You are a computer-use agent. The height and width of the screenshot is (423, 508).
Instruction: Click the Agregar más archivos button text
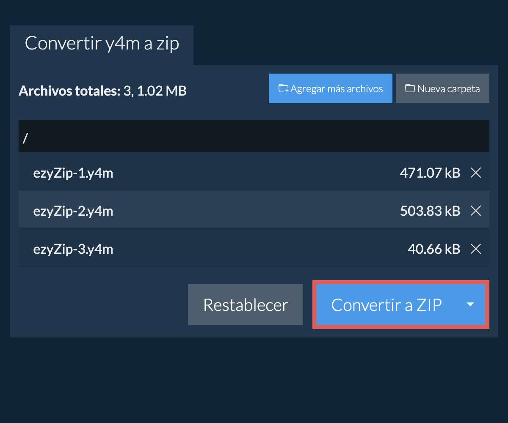[336, 89]
